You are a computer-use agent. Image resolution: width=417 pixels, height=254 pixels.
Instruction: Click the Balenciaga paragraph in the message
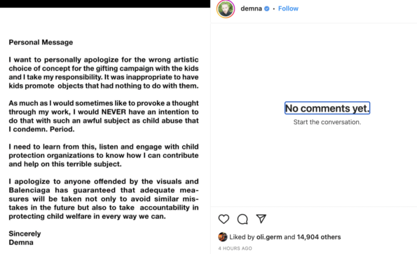click(104, 199)
